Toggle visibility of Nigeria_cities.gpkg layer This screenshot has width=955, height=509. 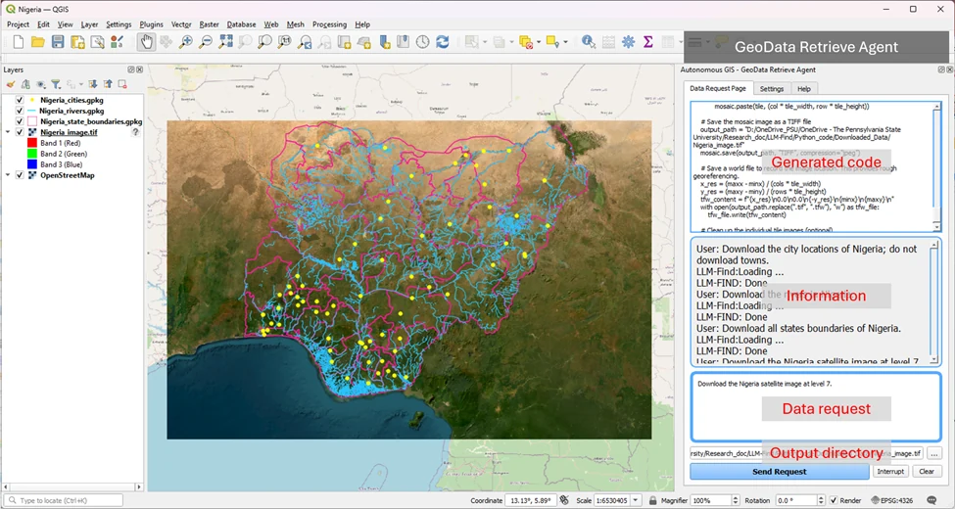20,100
